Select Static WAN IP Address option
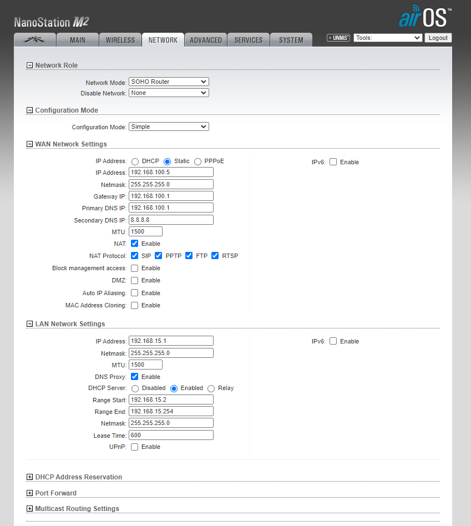Image resolution: width=471 pixels, height=526 pixels. tap(167, 161)
